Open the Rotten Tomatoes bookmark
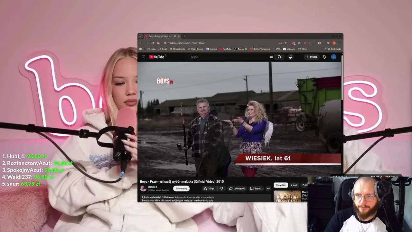Image resolution: width=412 pixels, height=232 pixels. [260, 49]
